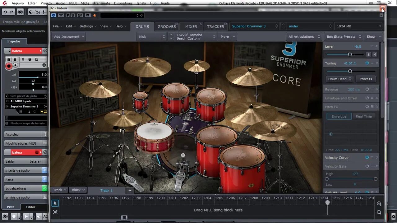Image resolution: width=397 pixels, height=223 pixels.
Task: Open the plugin preset management diamond icon
Action: click(x=141, y=15)
